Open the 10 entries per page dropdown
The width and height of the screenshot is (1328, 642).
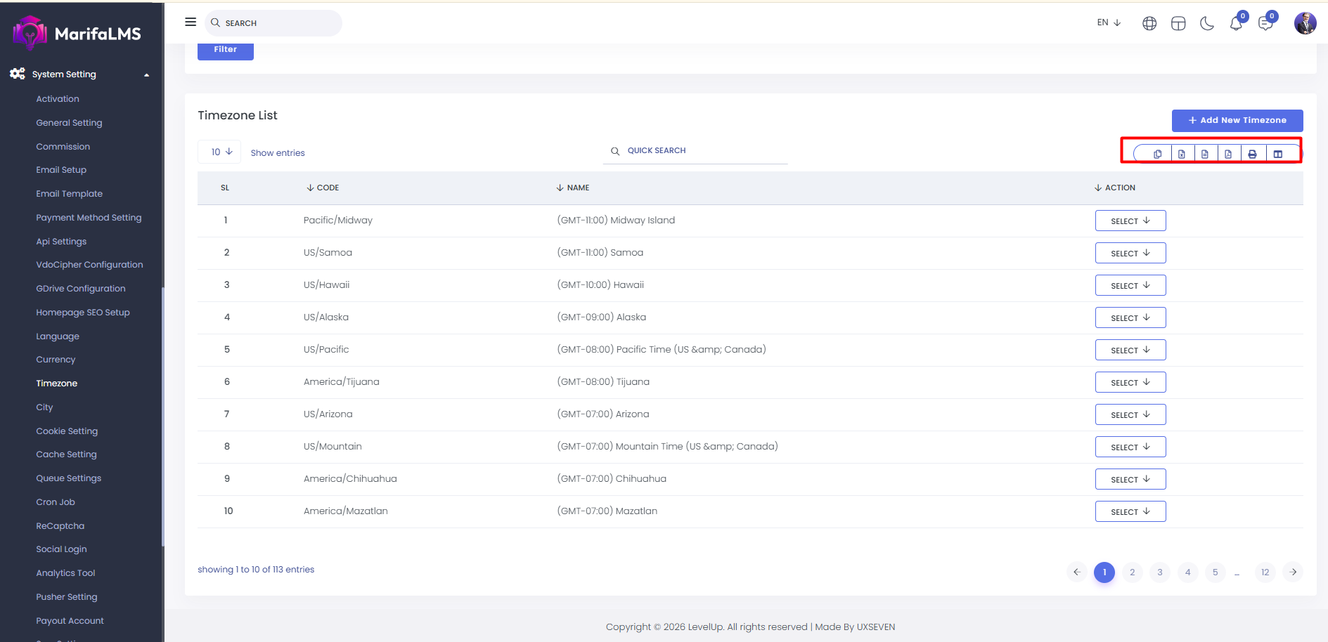[x=221, y=152]
